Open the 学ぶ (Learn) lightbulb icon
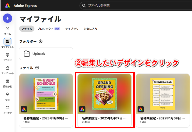The height and width of the screenshot is (132, 192). click(x=7, y=94)
